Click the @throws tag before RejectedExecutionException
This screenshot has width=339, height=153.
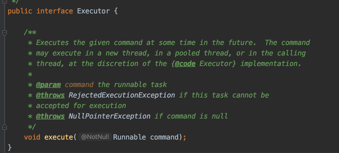(x=50, y=95)
